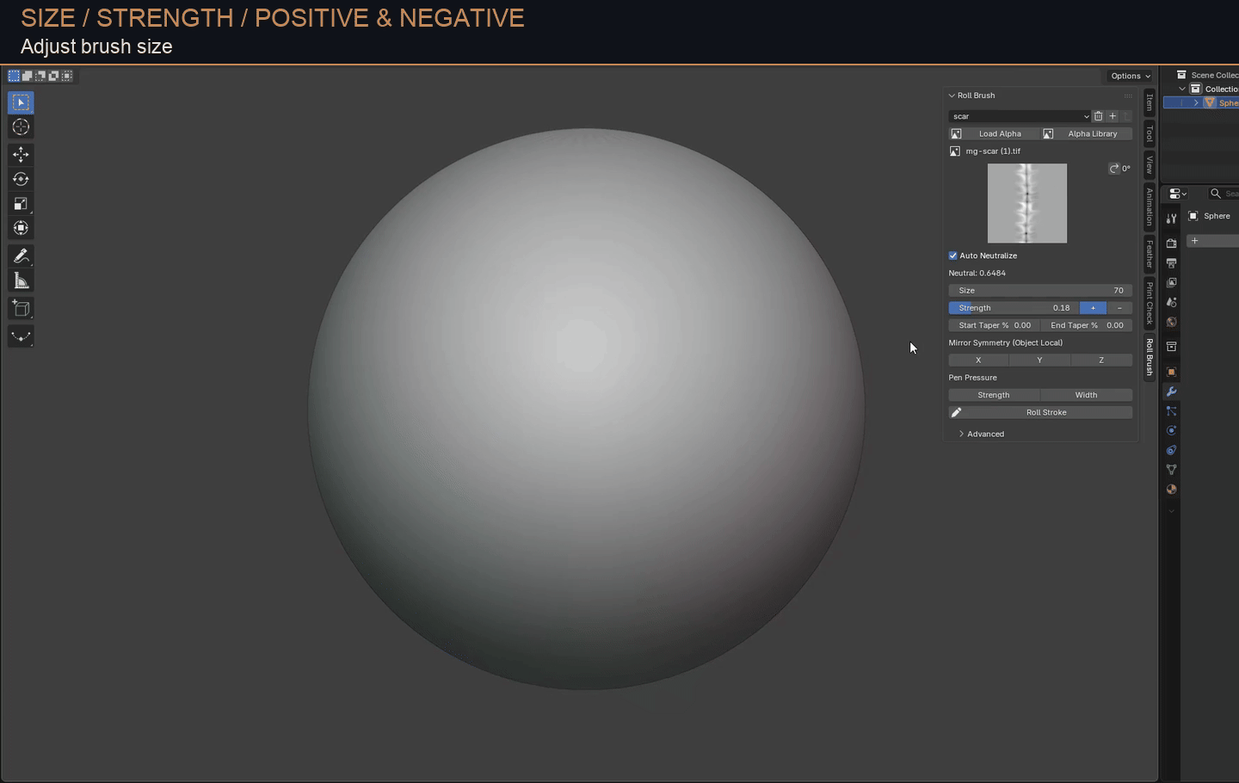Toggle Y mirror symmetry

1039,361
